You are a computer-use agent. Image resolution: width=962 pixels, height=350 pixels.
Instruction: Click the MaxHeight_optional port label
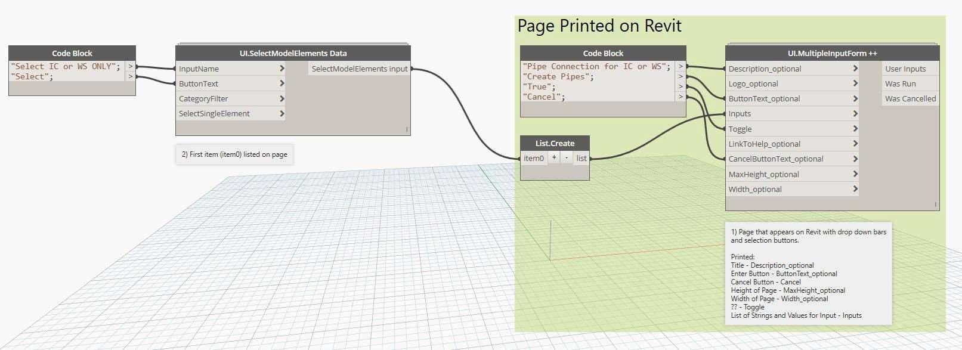pyautogui.click(x=763, y=174)
